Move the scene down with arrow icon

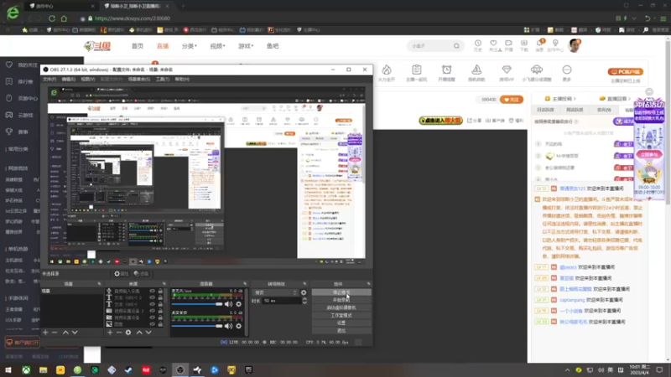click(75, 333)
